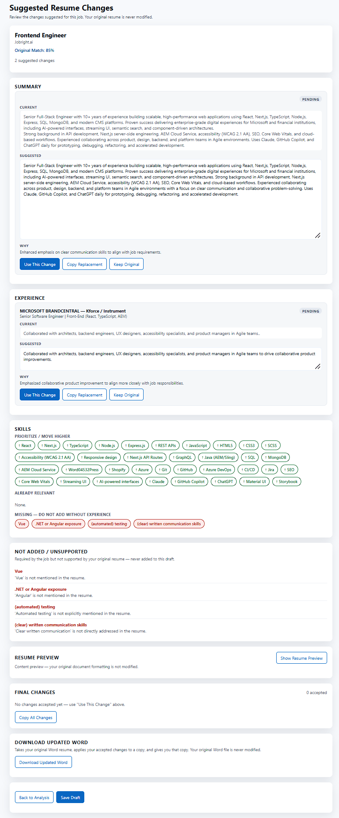
Task: Click the missing Vue skill chip
Action: (x=22, y=524)
